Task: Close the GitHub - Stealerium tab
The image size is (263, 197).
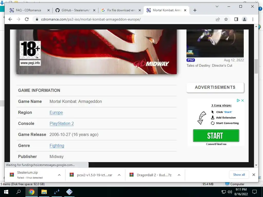Action: 94,10
